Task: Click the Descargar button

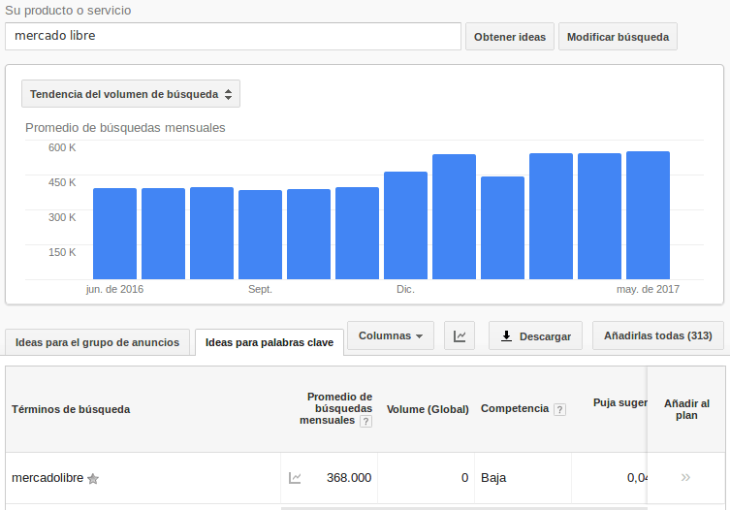Action: tap(535, 335)
